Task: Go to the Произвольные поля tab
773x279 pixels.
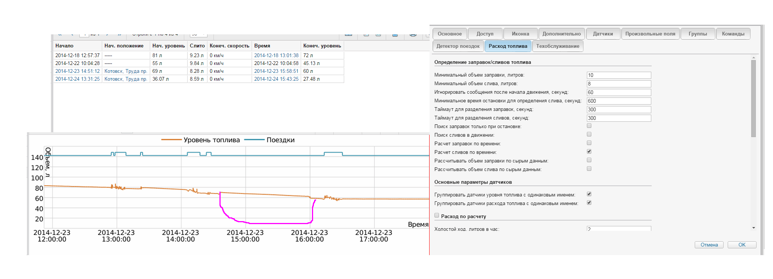Action: click(650, 34)
